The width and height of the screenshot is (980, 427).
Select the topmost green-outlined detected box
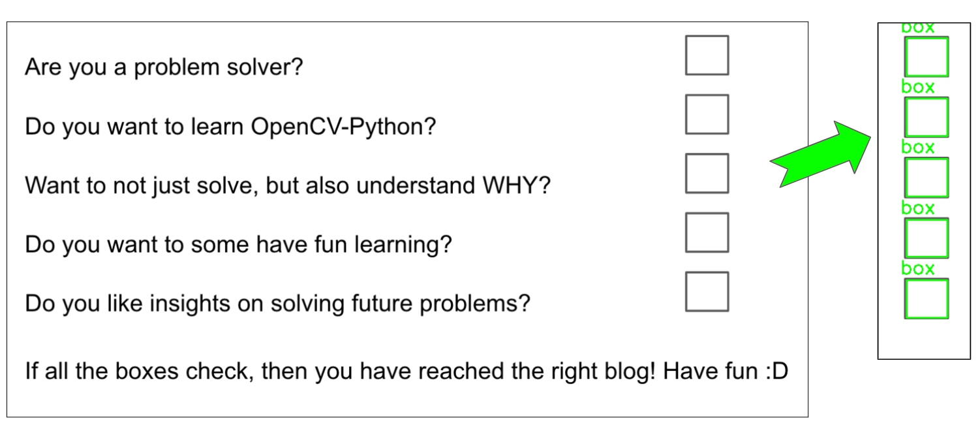pyautogui.click(x=926, y=57)
